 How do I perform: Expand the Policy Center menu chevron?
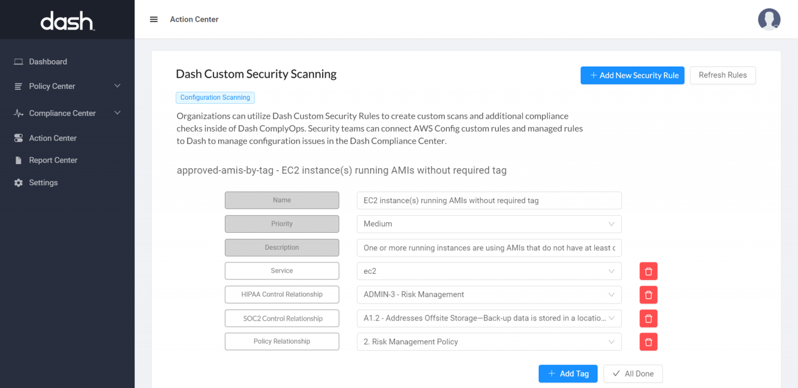(117, 86)
